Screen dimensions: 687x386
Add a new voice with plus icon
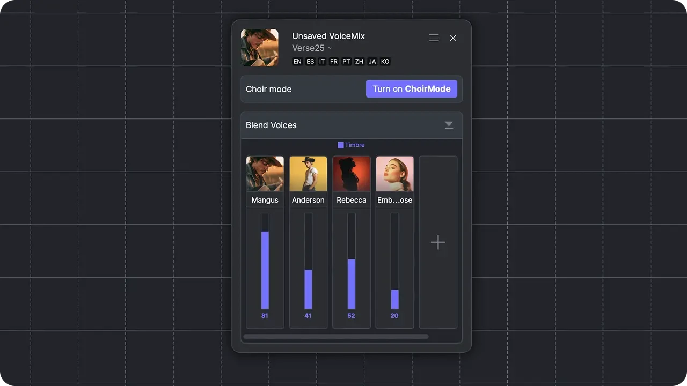coord(438,242)
